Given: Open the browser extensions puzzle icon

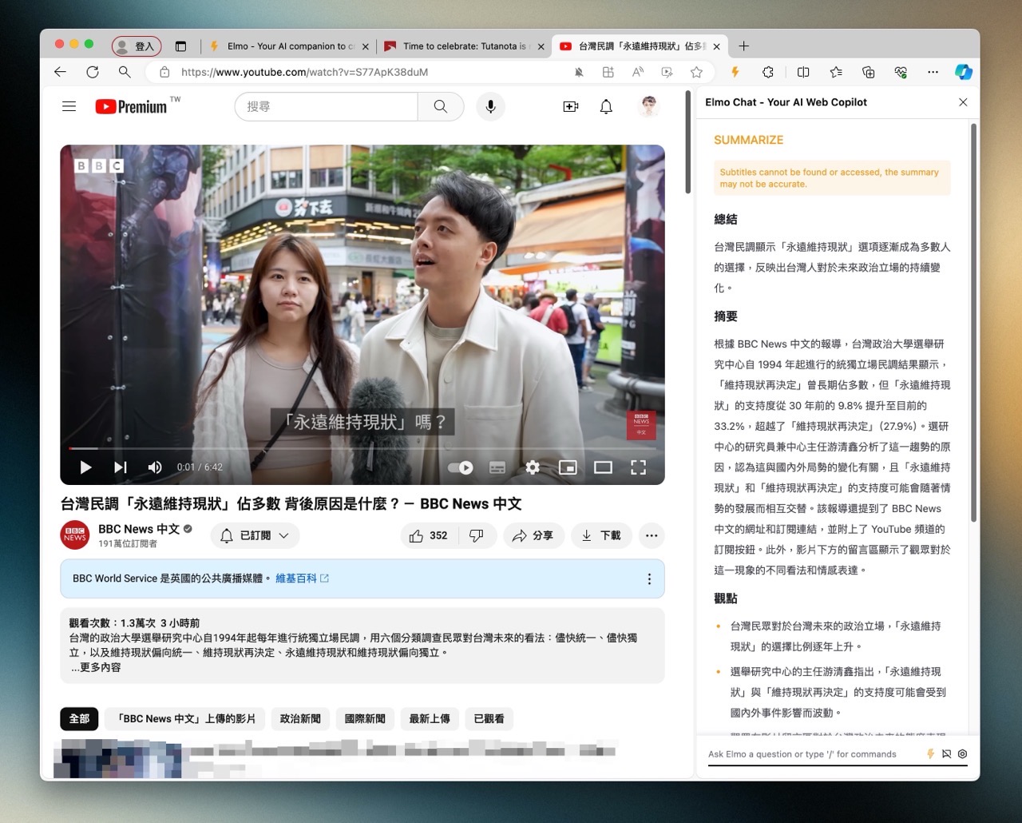Looking at the screenshot, I should (x=768, y=72).
